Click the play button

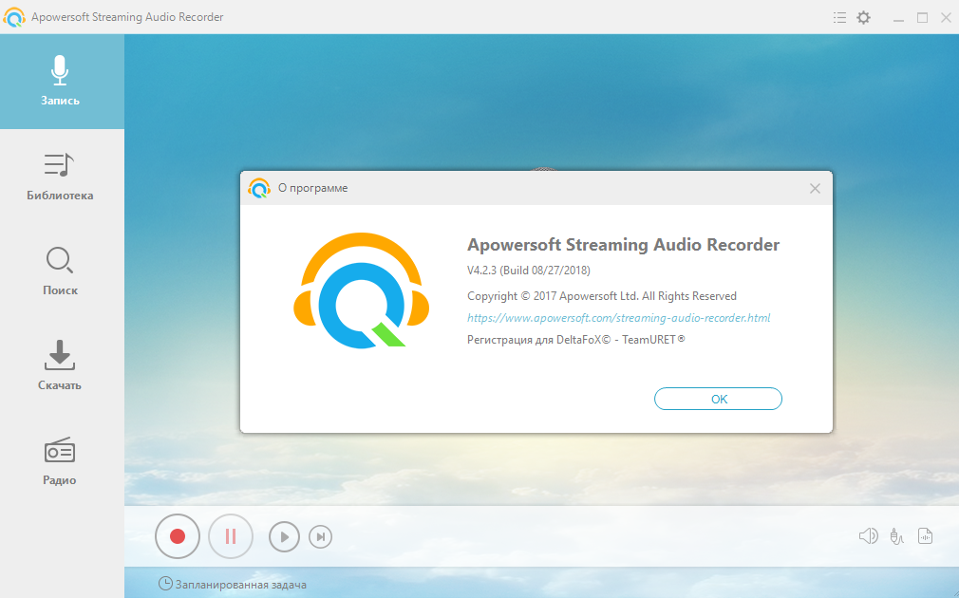(284, 537)
